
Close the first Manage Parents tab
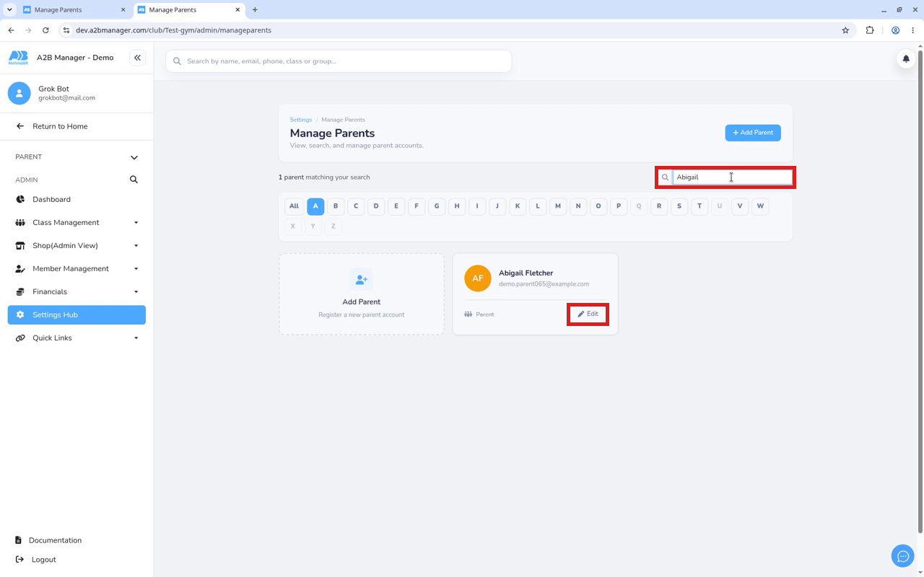[x=123, y=10]
